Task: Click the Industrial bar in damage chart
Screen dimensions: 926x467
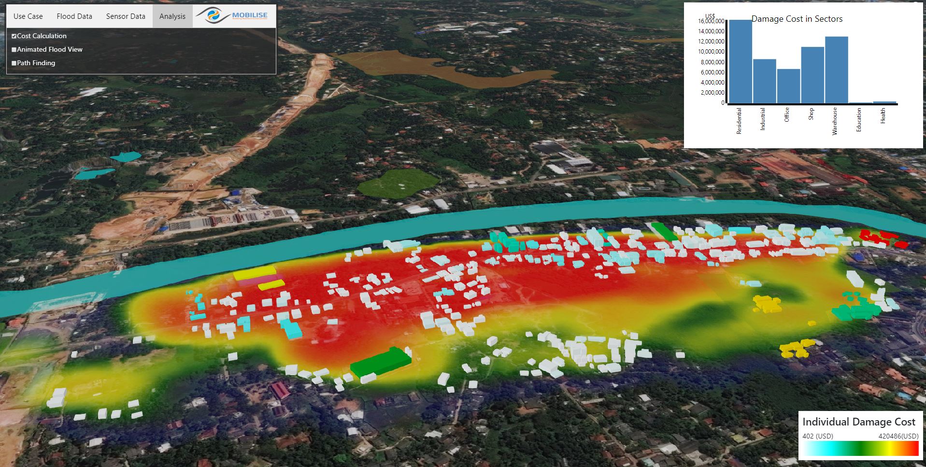Action: (764, 81)
